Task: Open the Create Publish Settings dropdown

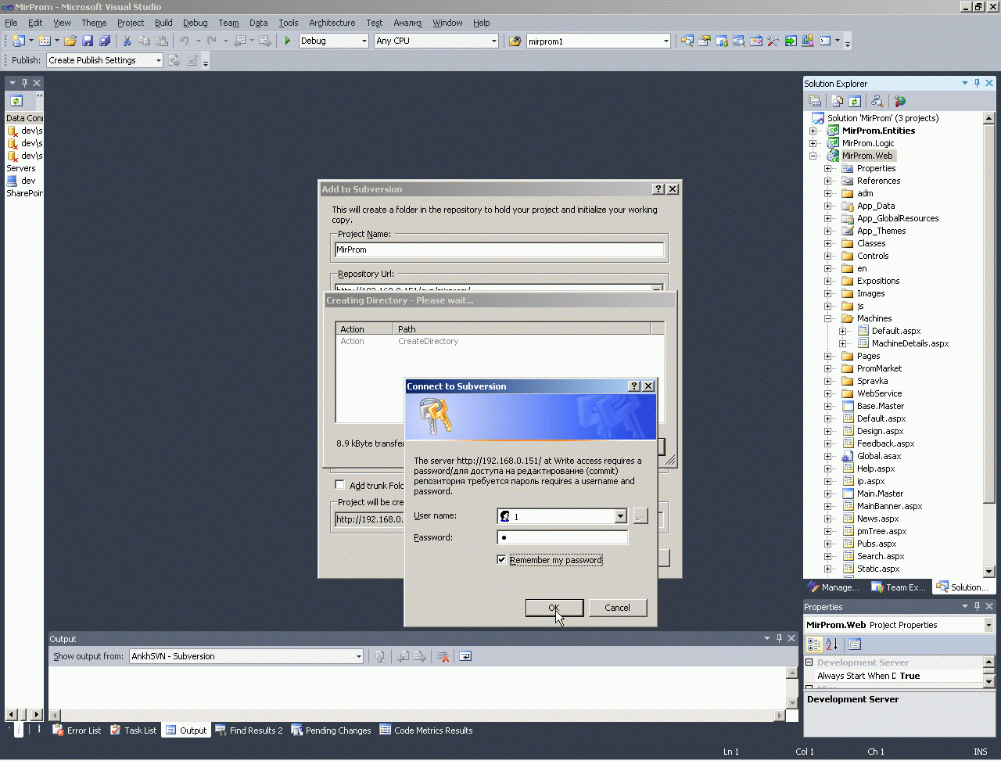Action: click(158, 60)
